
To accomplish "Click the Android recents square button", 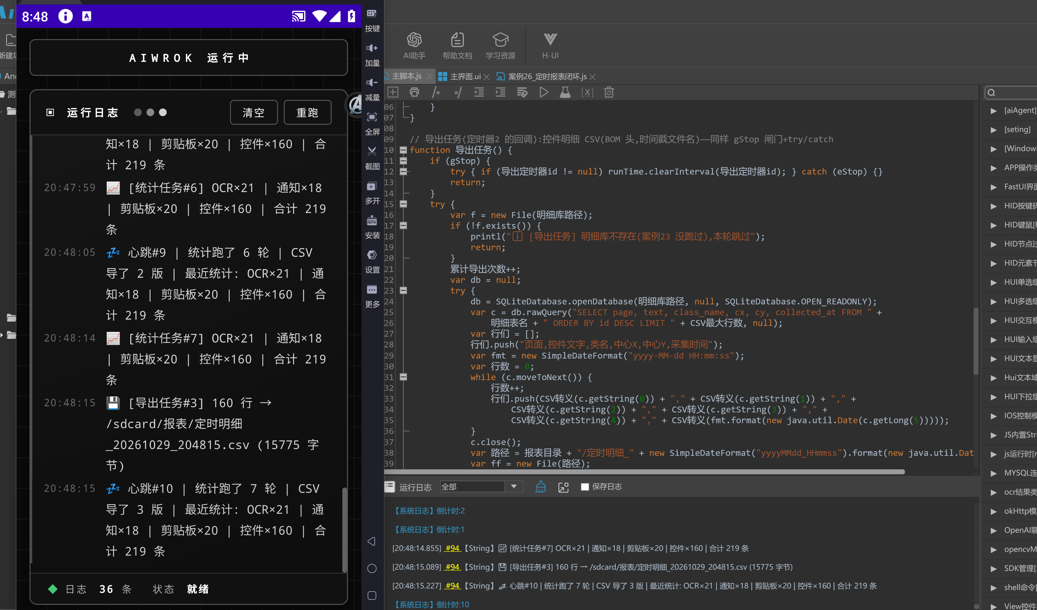I will [372, 595].
